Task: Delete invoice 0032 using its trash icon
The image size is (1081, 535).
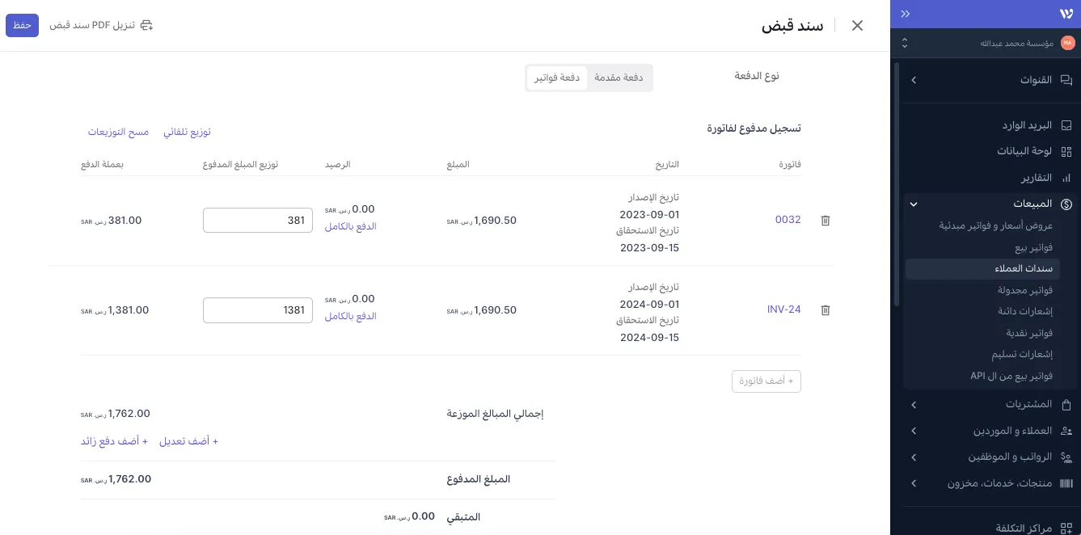Action: [825, 220]
